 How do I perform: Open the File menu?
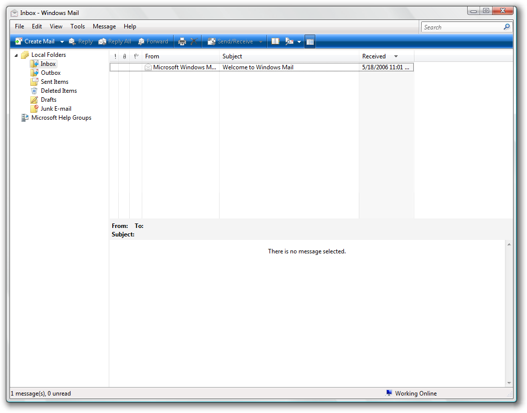tap(19, 26)
